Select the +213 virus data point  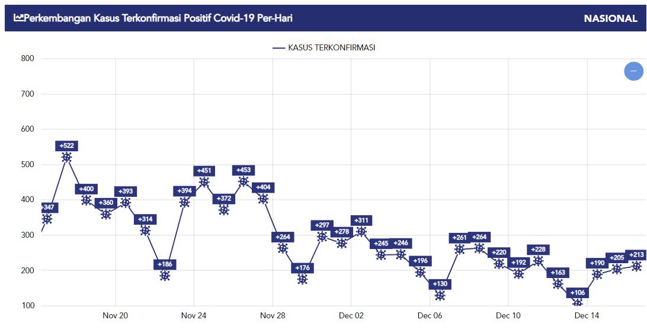click(637, 266)
